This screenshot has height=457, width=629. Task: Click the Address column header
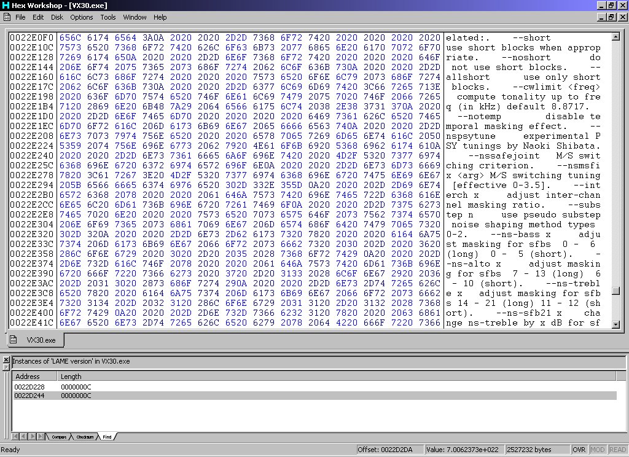35,377
